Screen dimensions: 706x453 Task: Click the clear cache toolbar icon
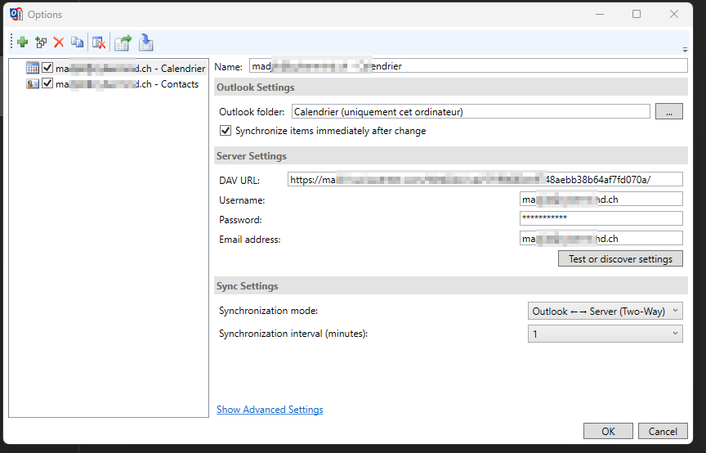click(x=99, y=43)
